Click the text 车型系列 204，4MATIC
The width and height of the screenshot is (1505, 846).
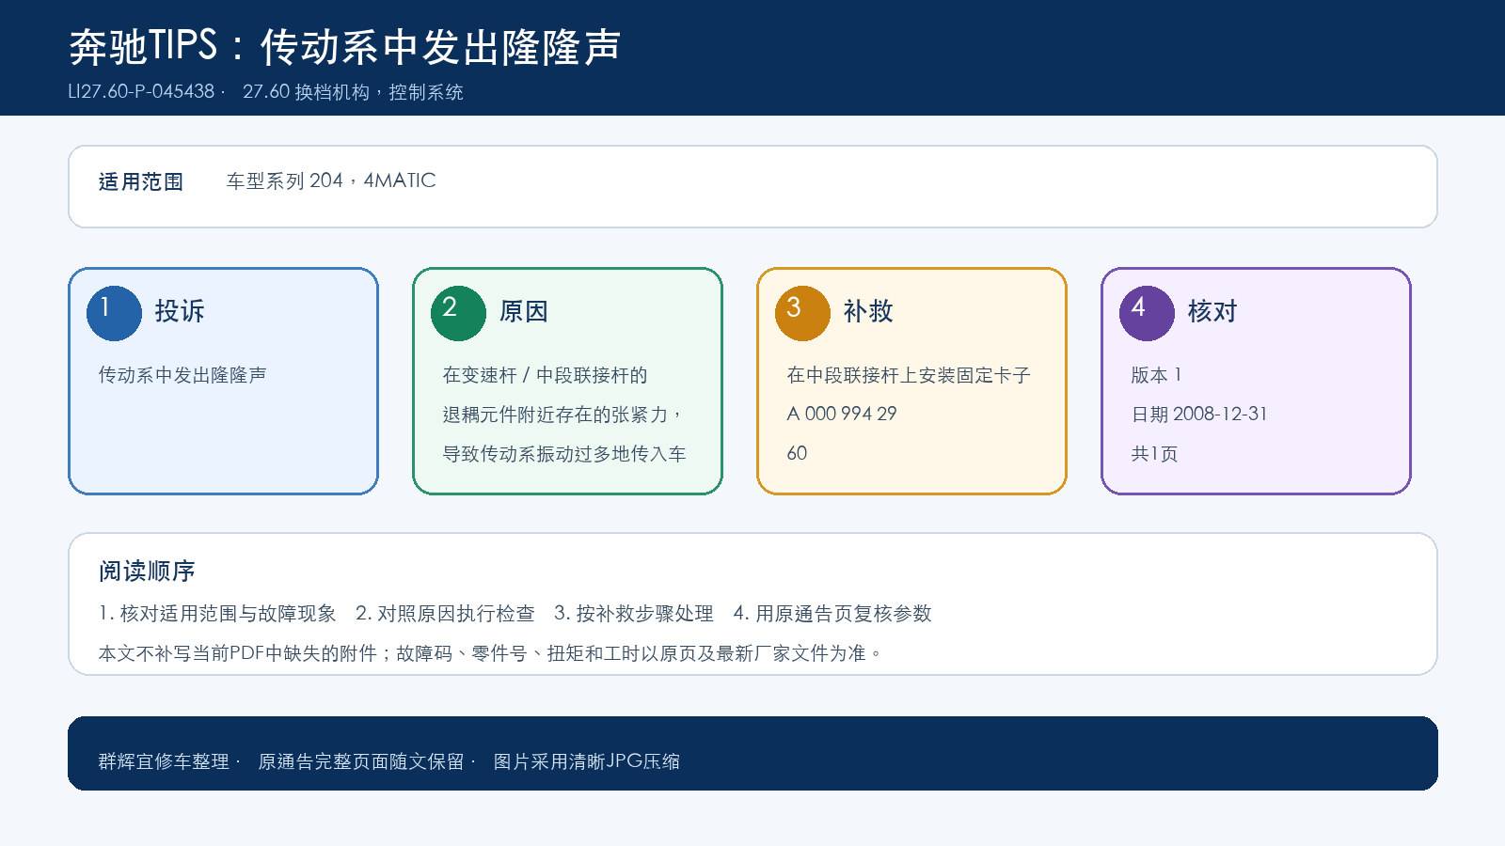[331, 180]
